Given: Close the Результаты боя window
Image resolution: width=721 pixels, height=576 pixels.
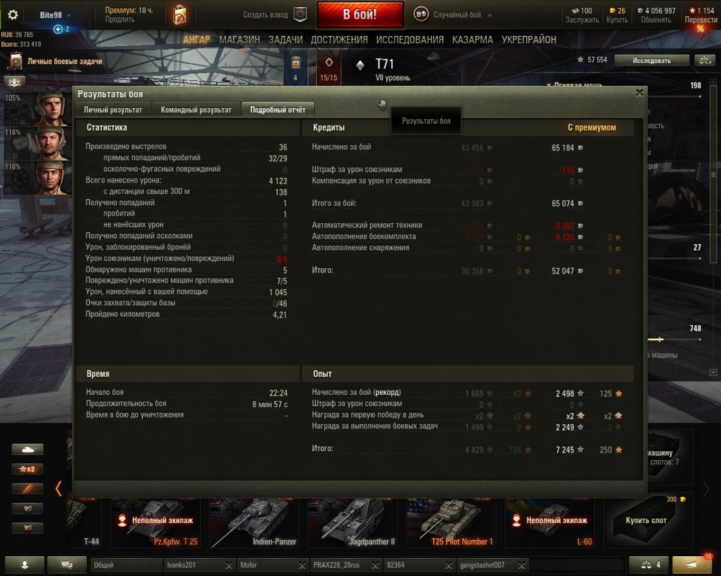Looking at the screenshot, I should pyautogui.click(x=639, y=92).
